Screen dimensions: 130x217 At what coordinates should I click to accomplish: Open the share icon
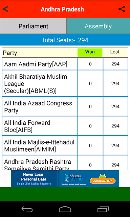122,9
